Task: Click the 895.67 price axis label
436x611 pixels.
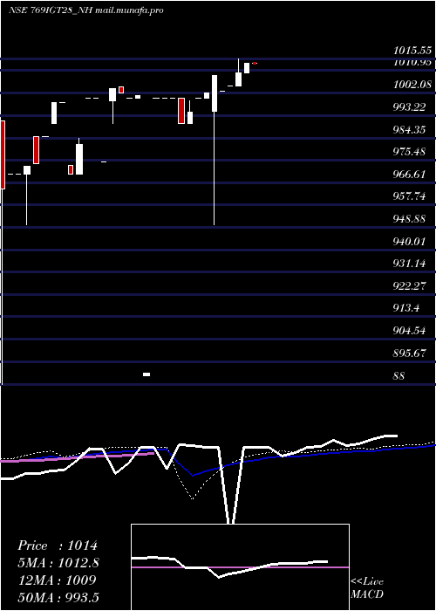Action: [x=410, y=354]
